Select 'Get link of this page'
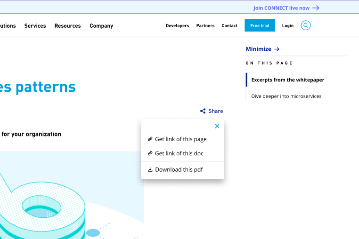This screenshot has width=359, height=239. click(181, 139)
